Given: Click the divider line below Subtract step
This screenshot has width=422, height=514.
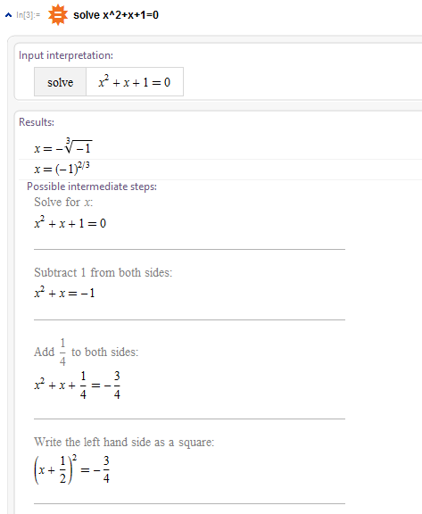Looking at the screenshot, I should click(x=189, y=319).
